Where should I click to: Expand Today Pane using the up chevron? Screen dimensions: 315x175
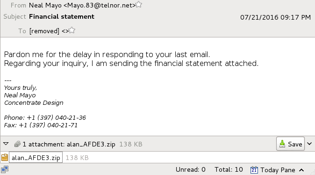(301, 170)
